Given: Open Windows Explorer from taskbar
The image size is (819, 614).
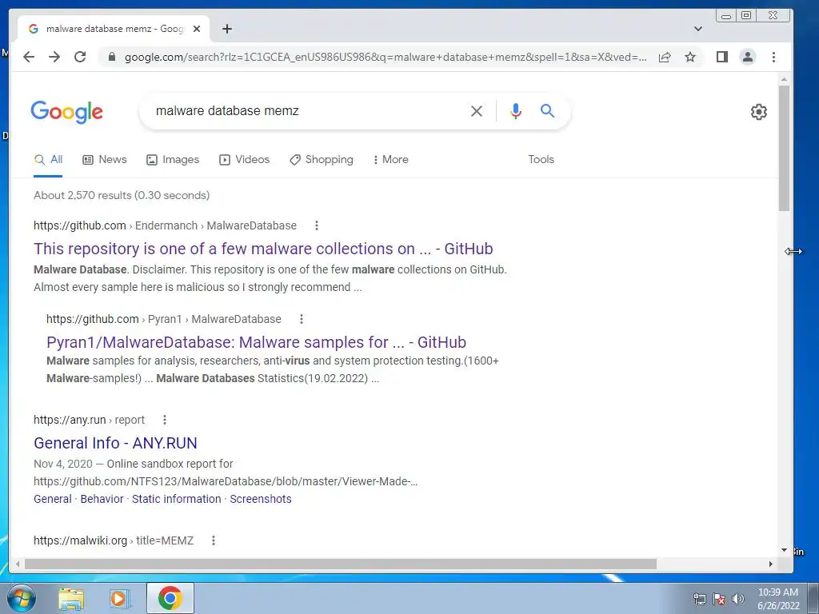Looking at the screenshot, I should tap(71, 599).
